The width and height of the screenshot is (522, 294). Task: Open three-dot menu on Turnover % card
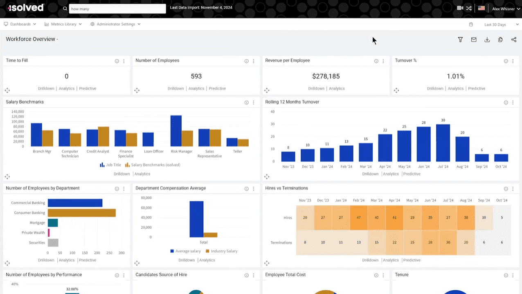tap(513, 61)
